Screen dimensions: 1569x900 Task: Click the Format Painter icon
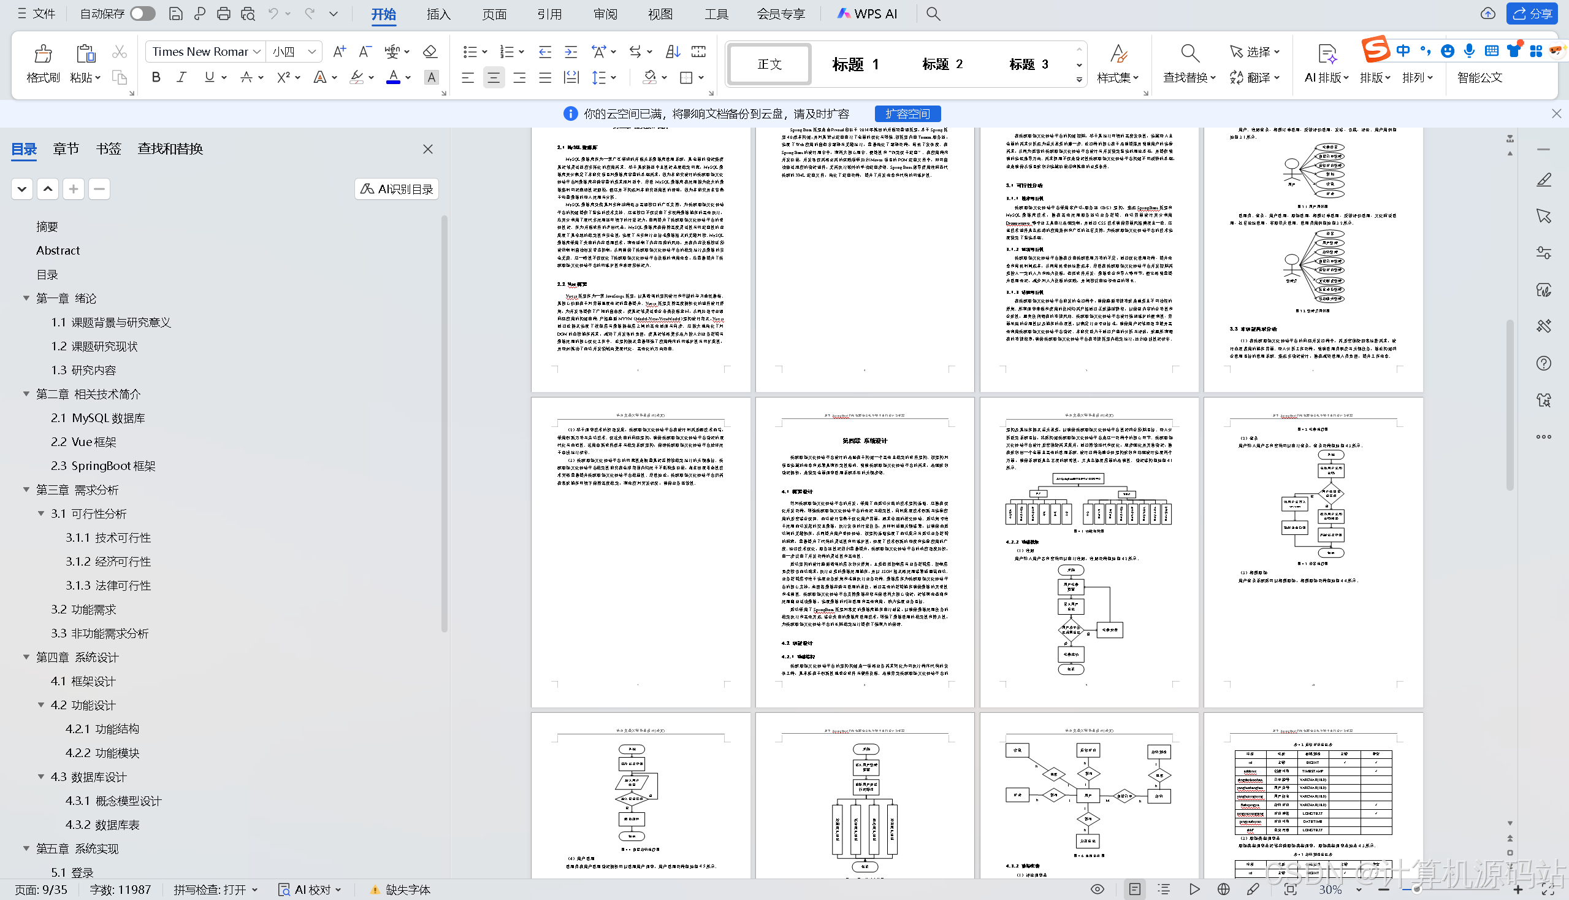coord(43,55)
